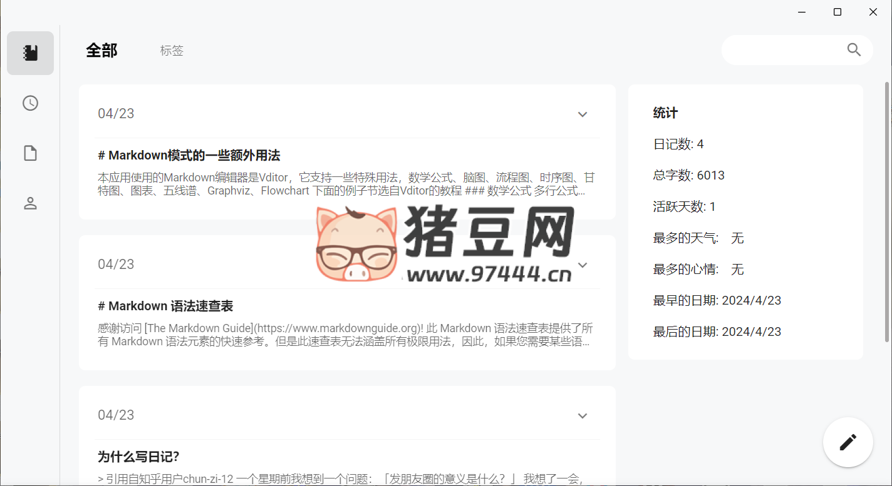Click the 04/23 date of first entry

point(116,114)
